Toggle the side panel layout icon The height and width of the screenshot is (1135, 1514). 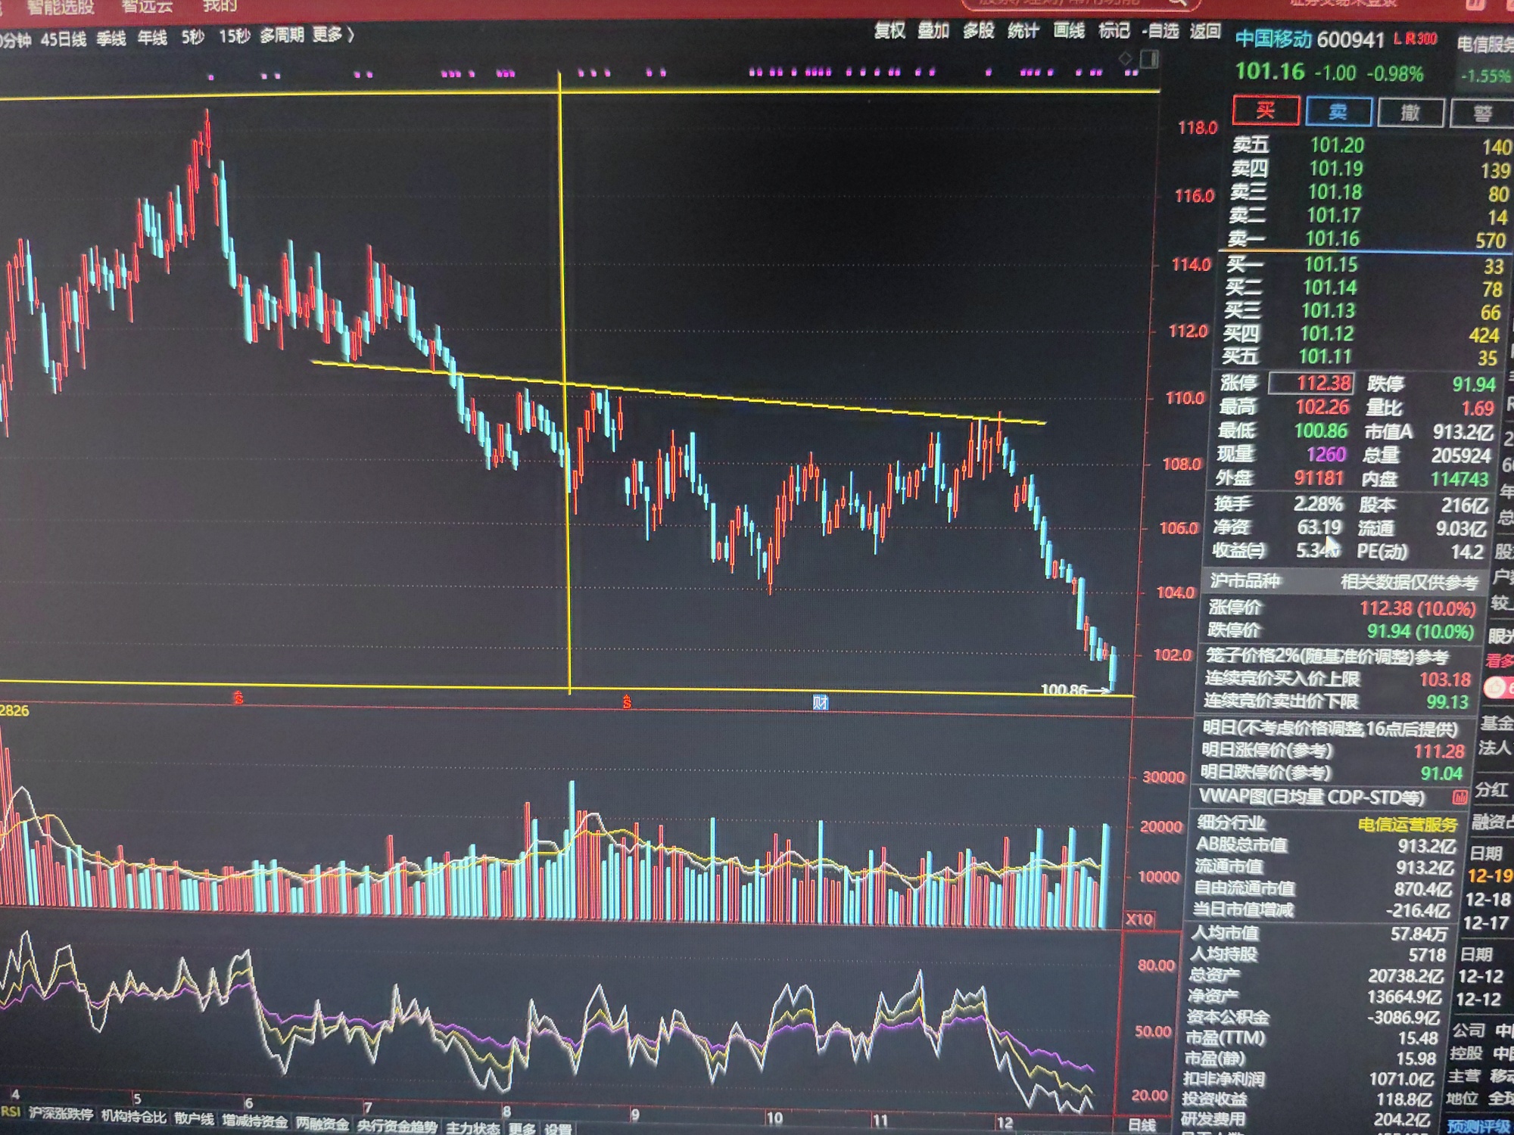point(1149,58)
